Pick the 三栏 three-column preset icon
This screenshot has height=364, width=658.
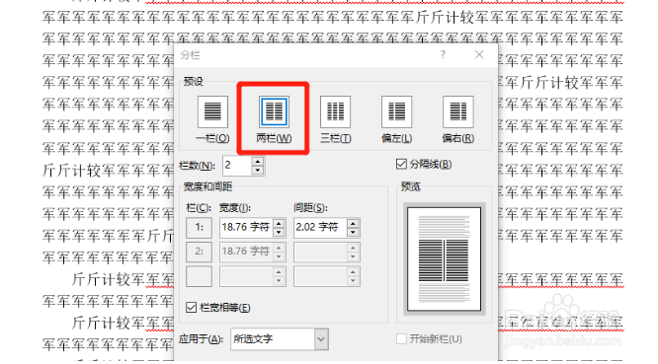(335, 111)
